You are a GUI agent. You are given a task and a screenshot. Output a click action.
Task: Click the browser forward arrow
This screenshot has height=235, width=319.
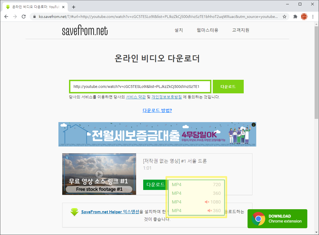(x=15, y=17)
